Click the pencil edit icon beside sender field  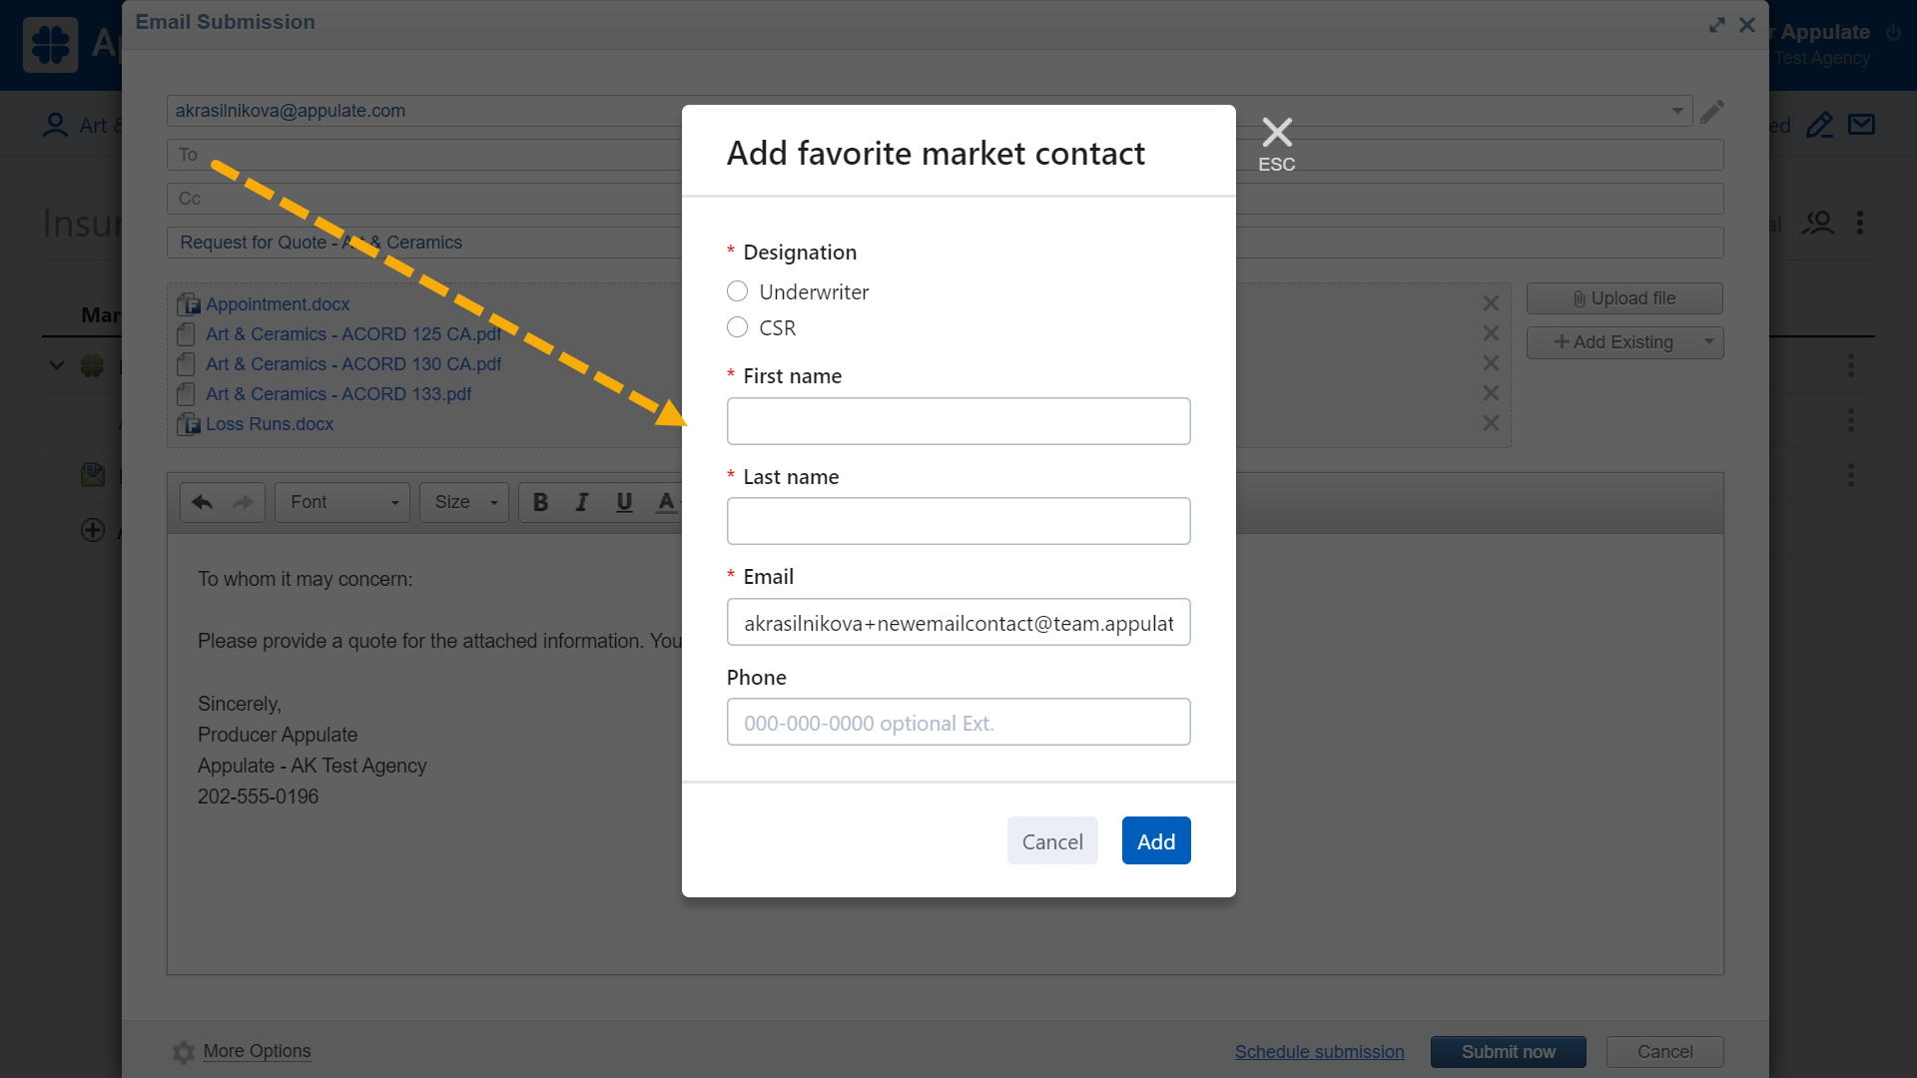[x=1711, y=112]
